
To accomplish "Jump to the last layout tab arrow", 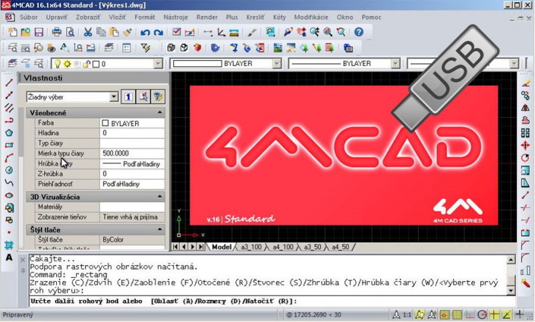I will [x=201, y=247].
